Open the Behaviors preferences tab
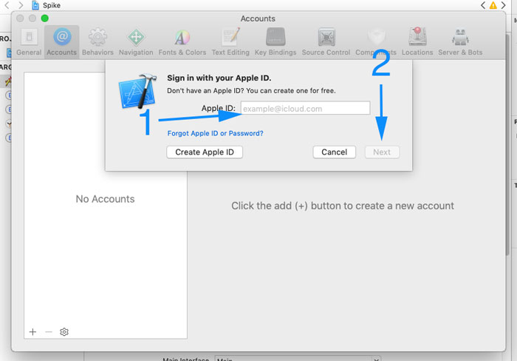Image resolution: width=517 pixels, height=361 pixels. click(97, 42)
